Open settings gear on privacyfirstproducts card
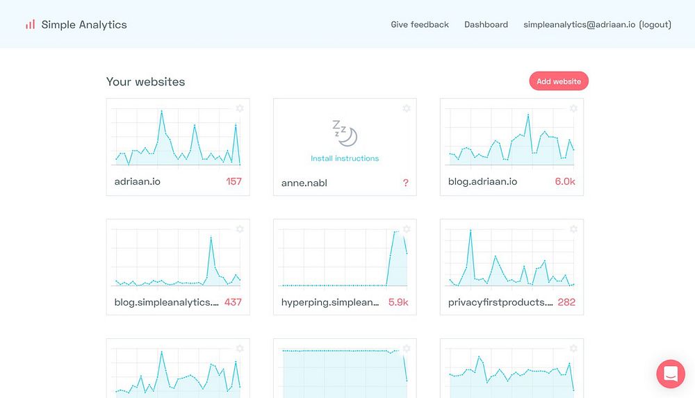695x398 pixels. click(573, 229)
